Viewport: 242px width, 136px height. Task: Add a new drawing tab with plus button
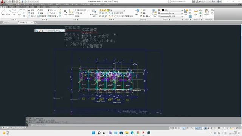(36, 23)
